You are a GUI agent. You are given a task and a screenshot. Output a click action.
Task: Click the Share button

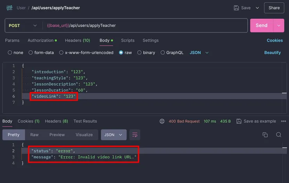click(x=274, y=8)
